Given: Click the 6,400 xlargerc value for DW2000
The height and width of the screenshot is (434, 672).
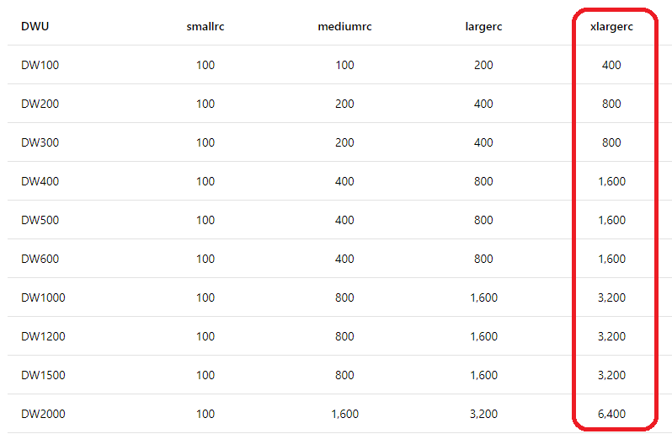Looking at the screenshot, I should pos(612,414).
